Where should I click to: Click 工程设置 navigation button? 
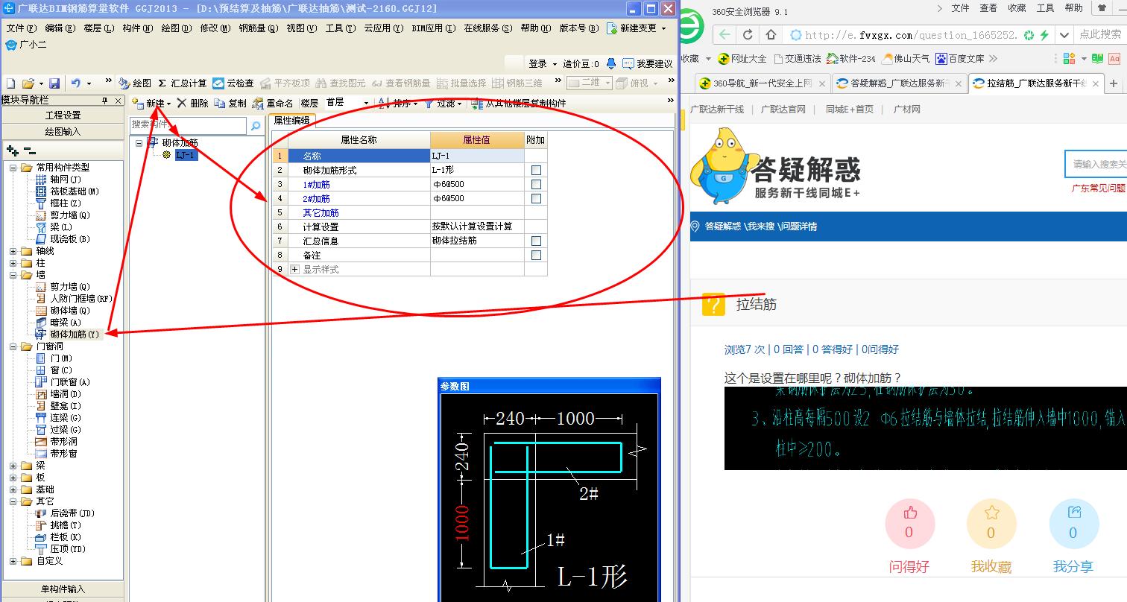(63, 115)
